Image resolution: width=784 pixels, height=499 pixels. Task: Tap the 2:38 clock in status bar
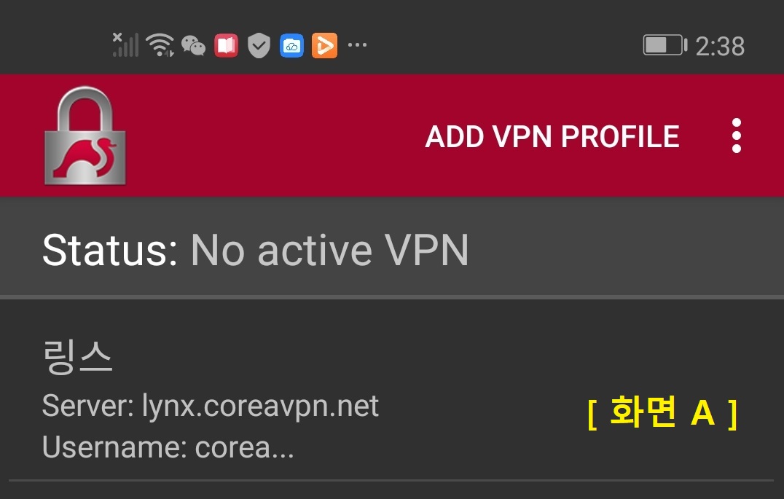[720, 46]
